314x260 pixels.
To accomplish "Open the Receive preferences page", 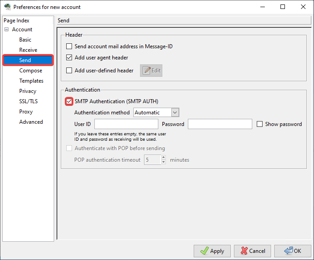I will (x=28, y=50).
